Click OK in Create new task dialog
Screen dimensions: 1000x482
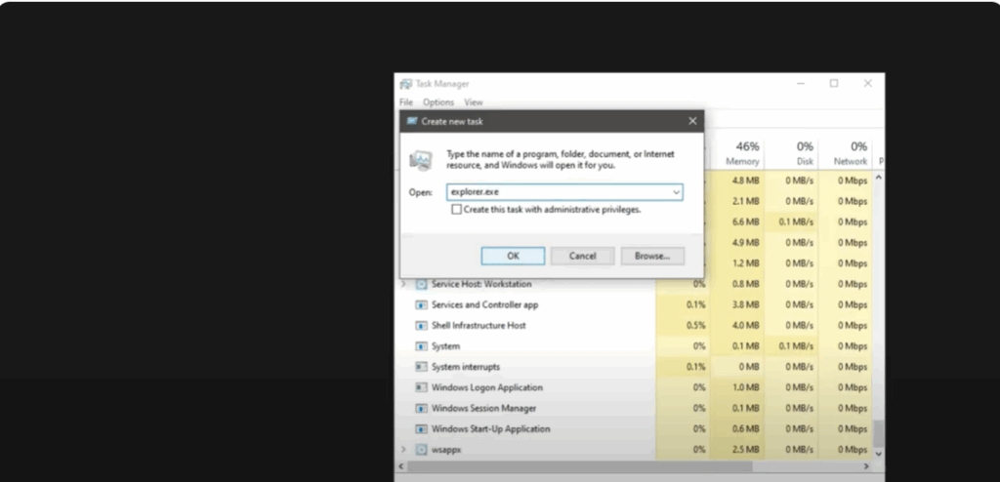pyautogui.click(x=513, y=256)
